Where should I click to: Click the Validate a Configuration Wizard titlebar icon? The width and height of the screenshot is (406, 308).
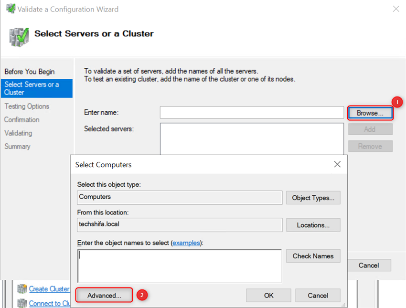tap(11, 9)
